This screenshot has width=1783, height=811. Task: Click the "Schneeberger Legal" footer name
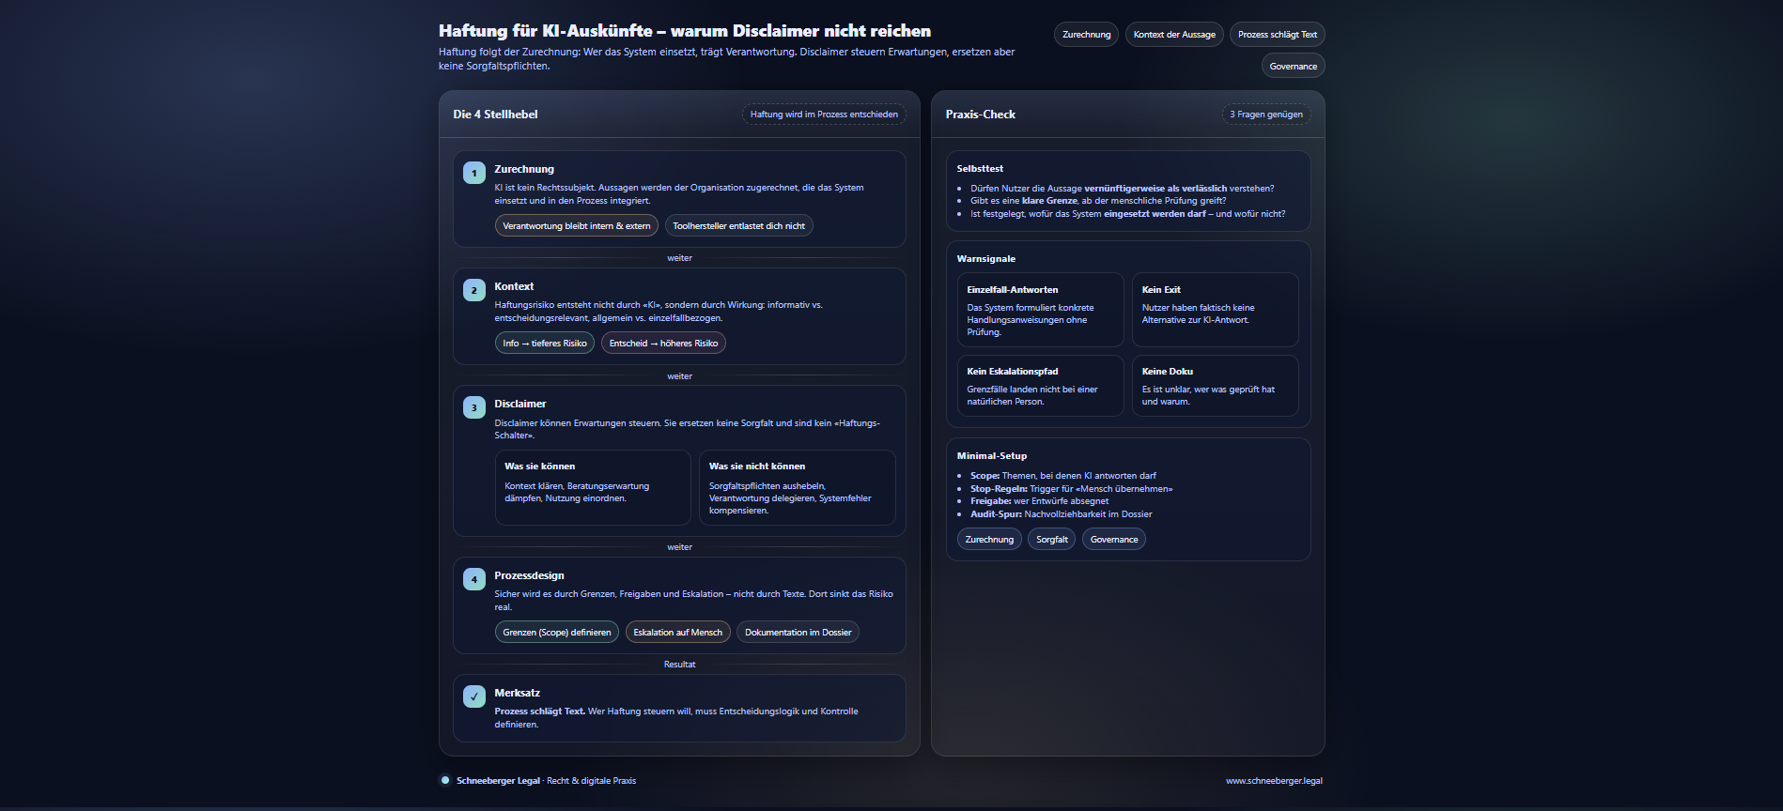point(498,781)
